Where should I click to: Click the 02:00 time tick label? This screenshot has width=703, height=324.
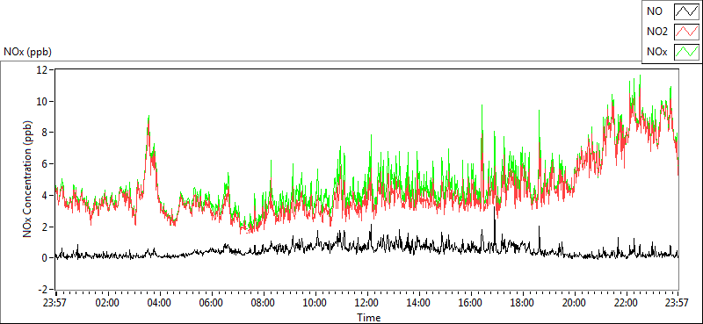(x=107, y=302)
